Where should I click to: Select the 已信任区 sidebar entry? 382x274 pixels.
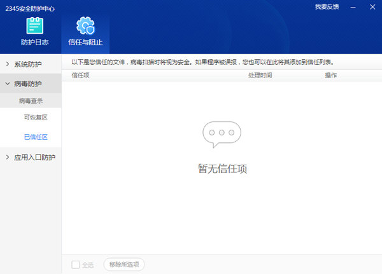(x=36, y=137)
